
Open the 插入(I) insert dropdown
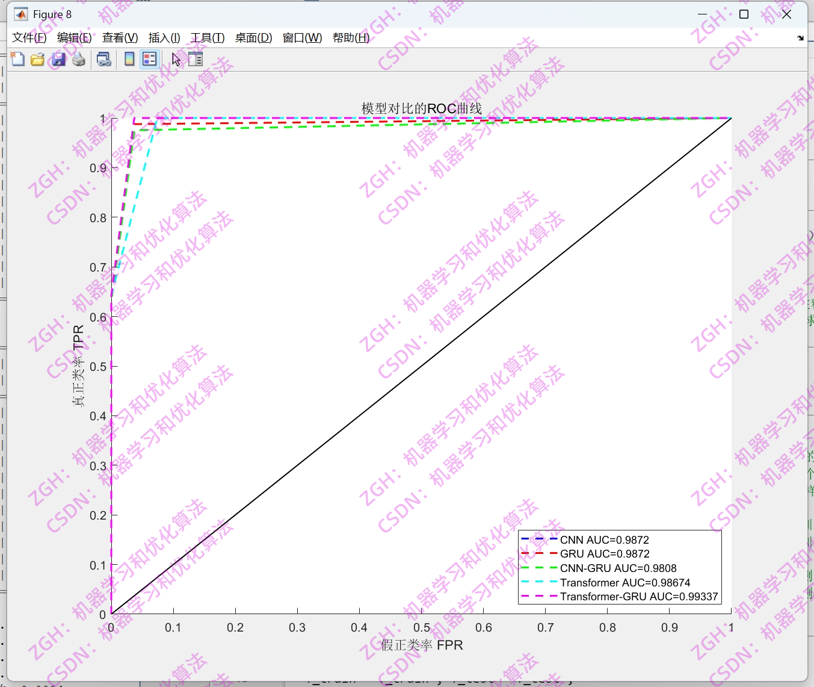tap(163, 37)
